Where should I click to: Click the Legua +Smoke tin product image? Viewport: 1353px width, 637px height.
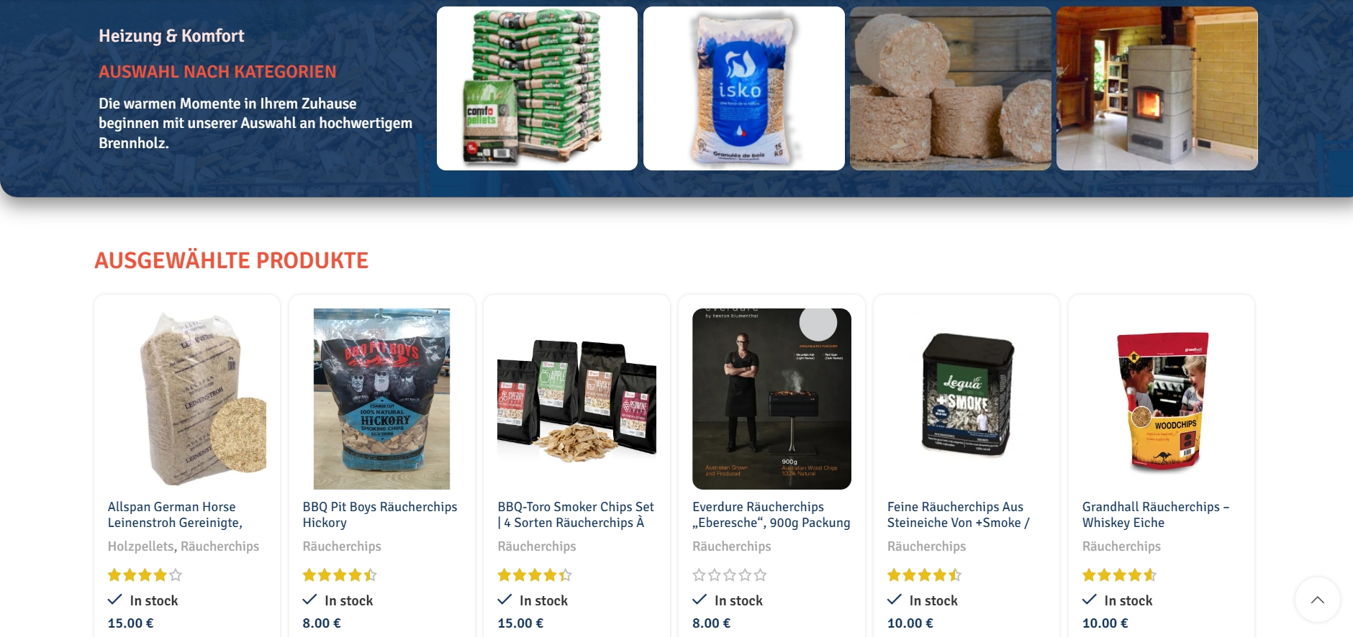tap(967, 399)
